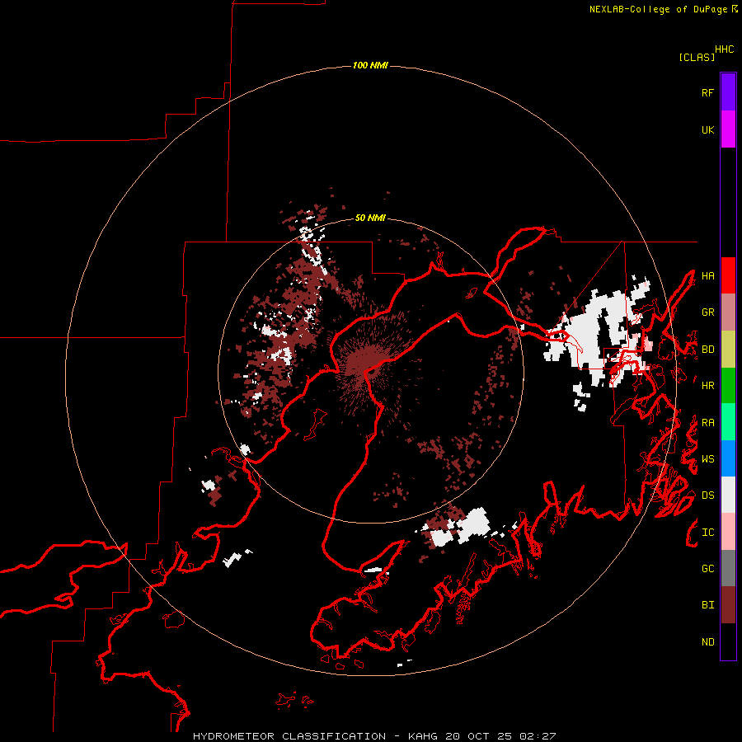Select the GR legend color block
This screenshot has height=742, width=742.
coord(728,312)
